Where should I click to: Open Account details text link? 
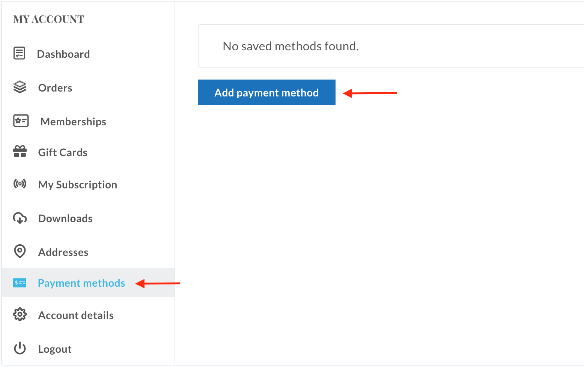(x=76, y=315)
